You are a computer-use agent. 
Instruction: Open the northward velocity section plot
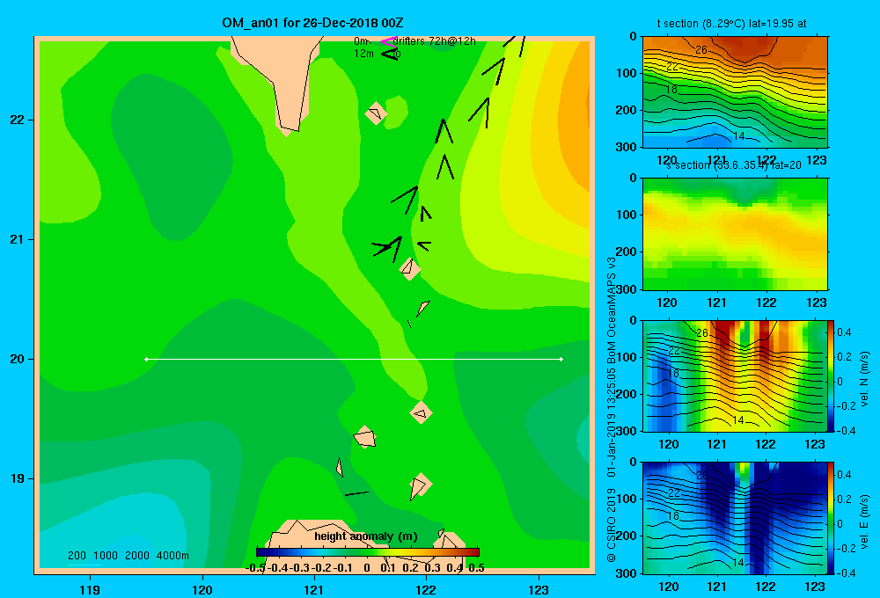(735, 376)
